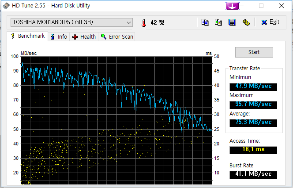Click the thermometer temperature icon
Image resolution: width=293 pixels, height=188 pixels.
tap(144, 23)
